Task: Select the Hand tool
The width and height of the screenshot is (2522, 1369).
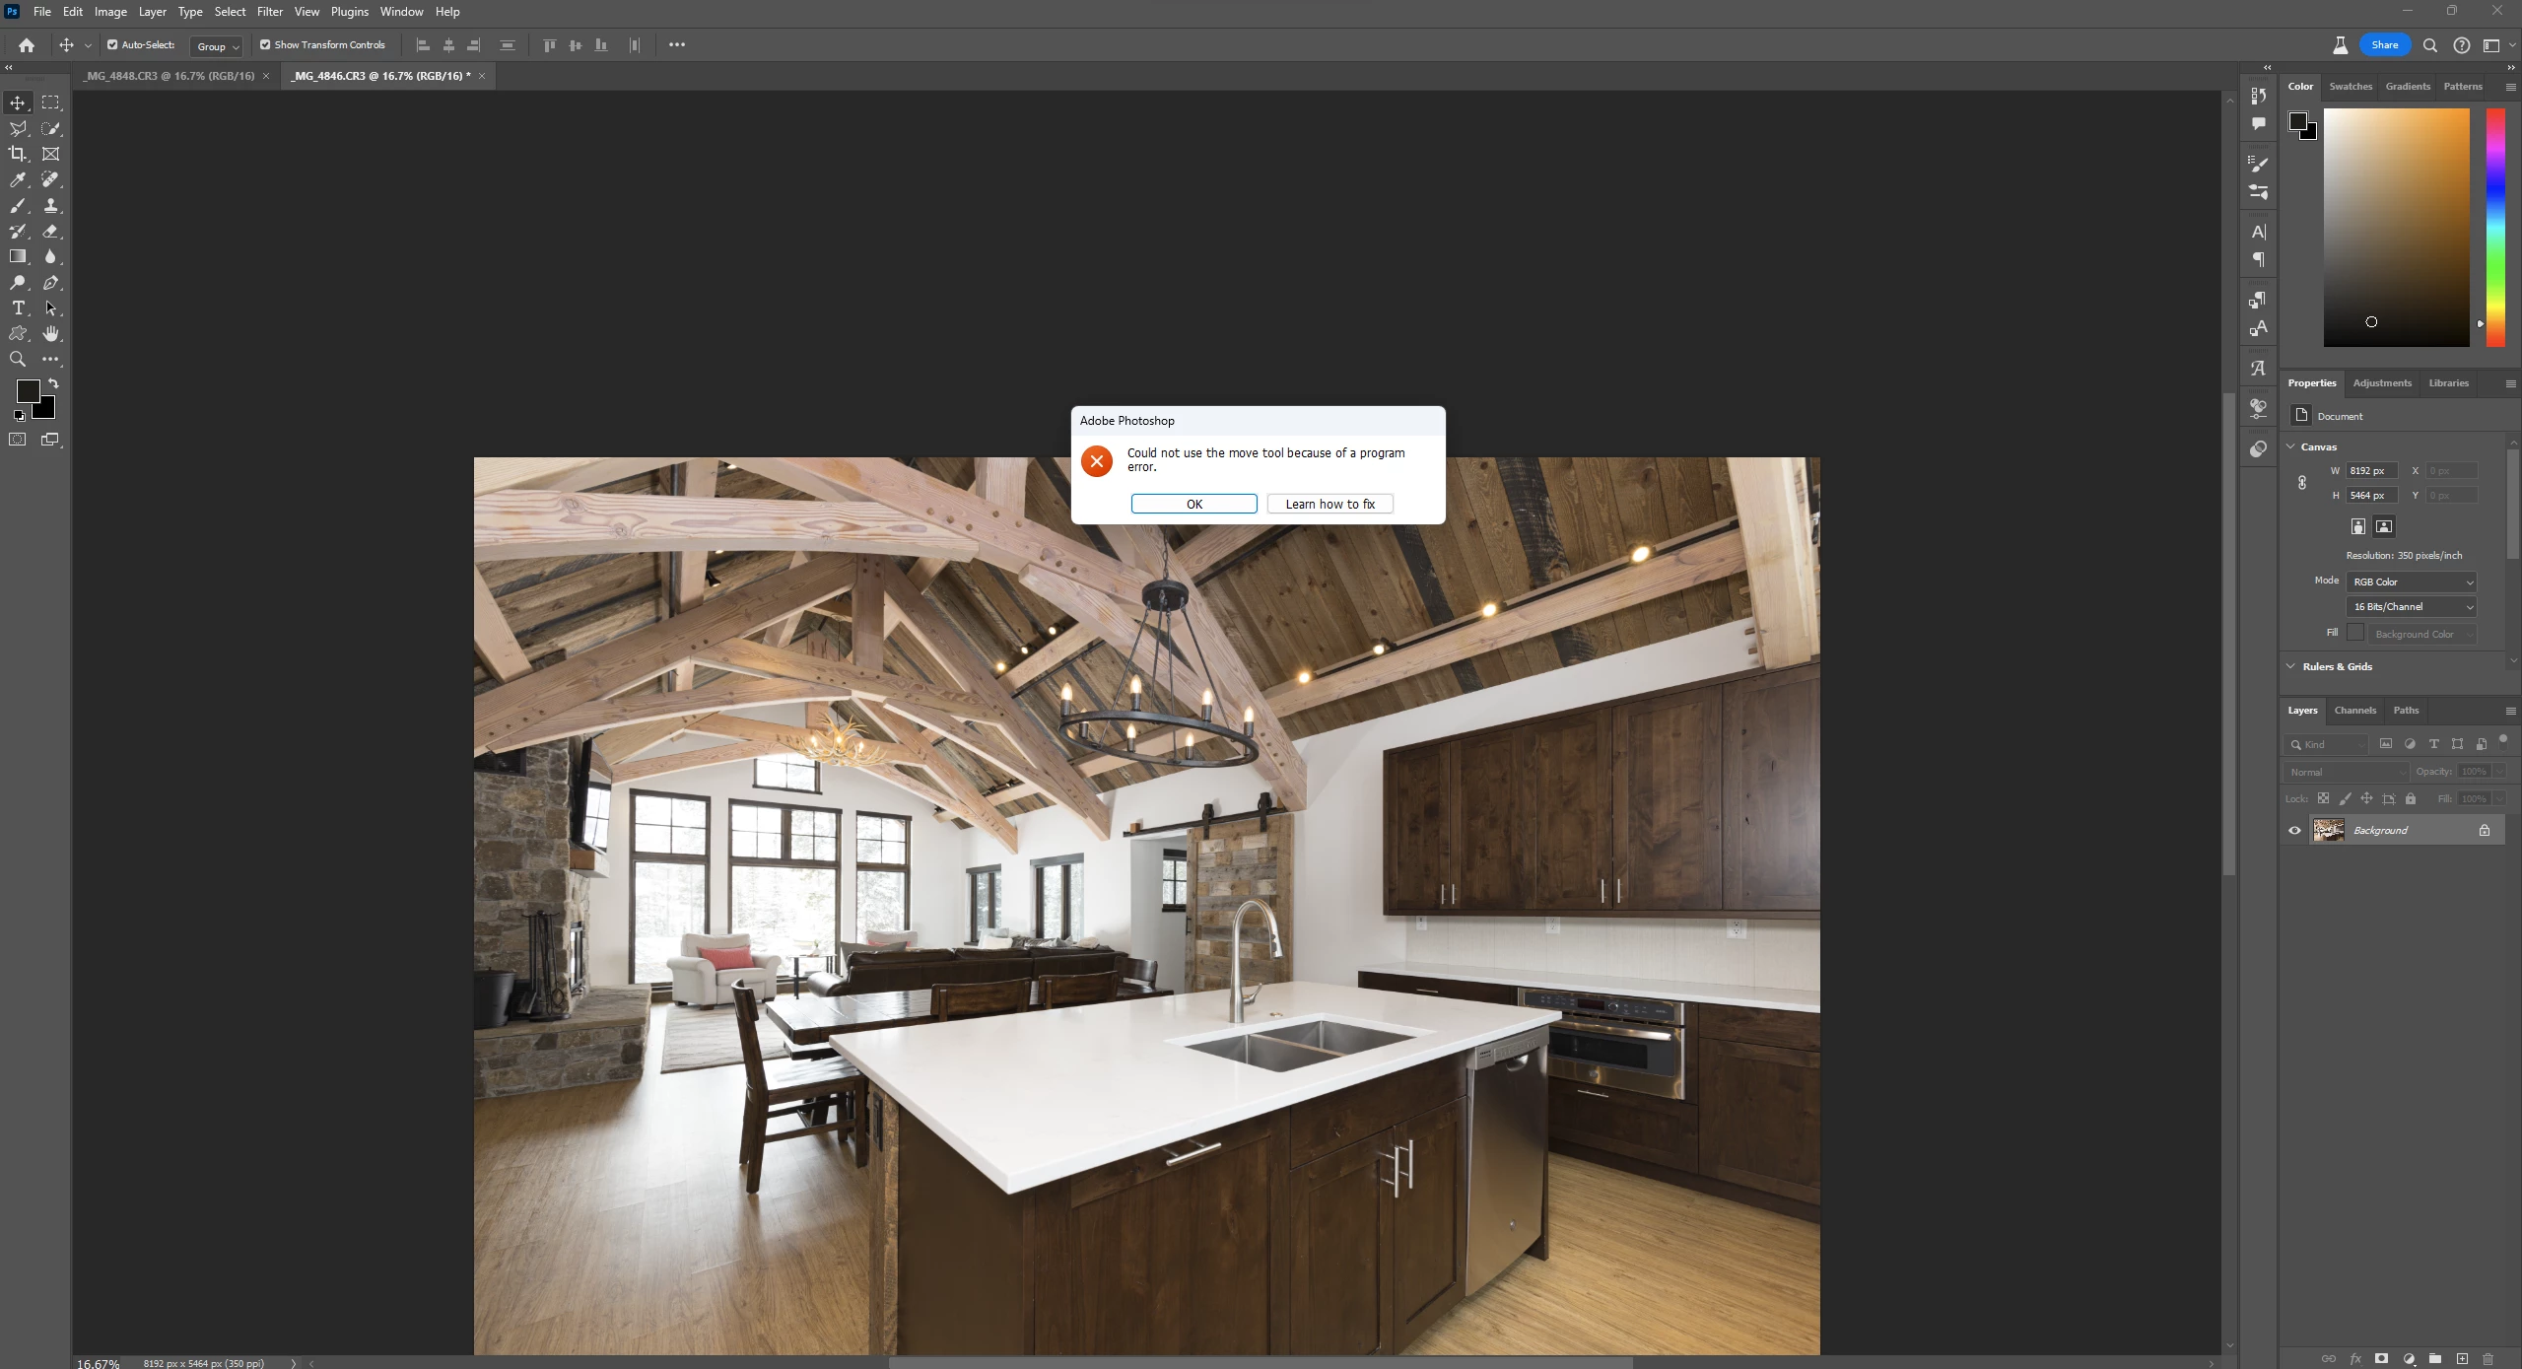Action: 51,334
